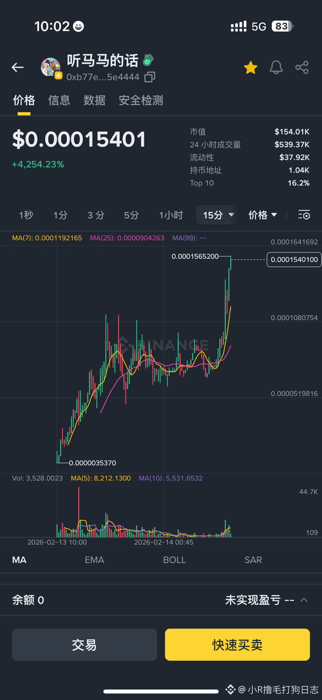Tap the back arrow icon
This screenshot has width=322, height=700.
click(x=18, y=68)
